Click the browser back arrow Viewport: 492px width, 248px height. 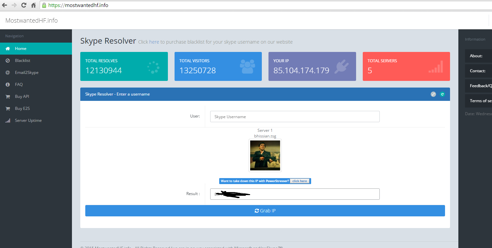pos(5,5)
